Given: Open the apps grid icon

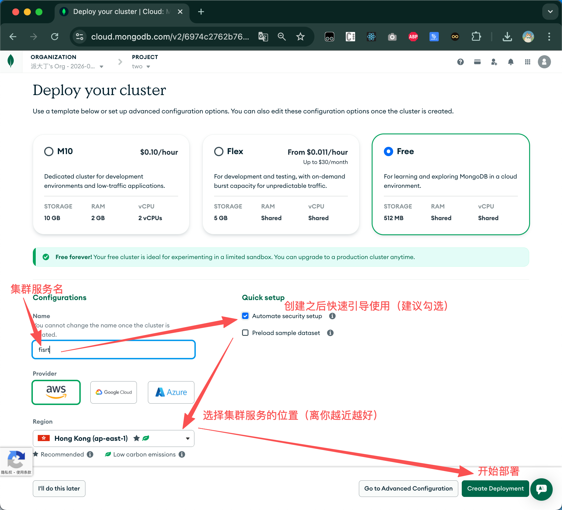Looking at the screenshot, I should tap(527, 62).
